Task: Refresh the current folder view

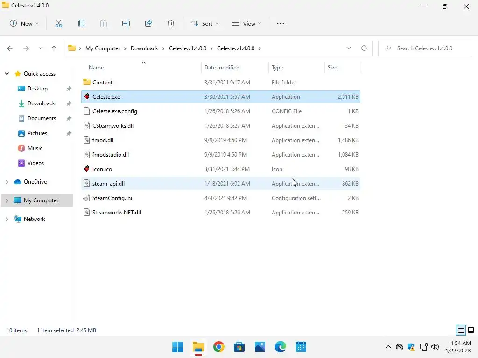Action: [x=364, y=48]
